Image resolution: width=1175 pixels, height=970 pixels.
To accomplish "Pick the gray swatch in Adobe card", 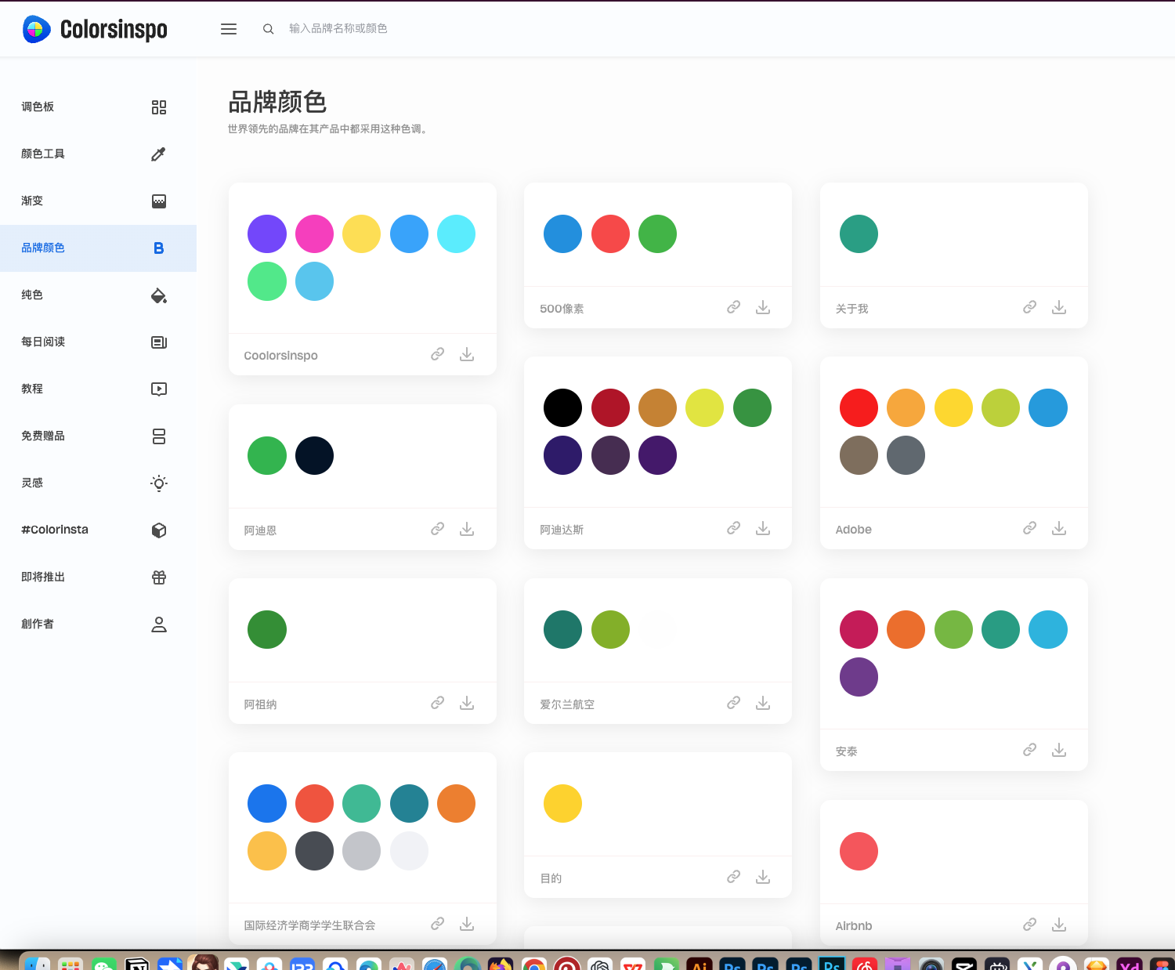I will click(x=906, y=455).
